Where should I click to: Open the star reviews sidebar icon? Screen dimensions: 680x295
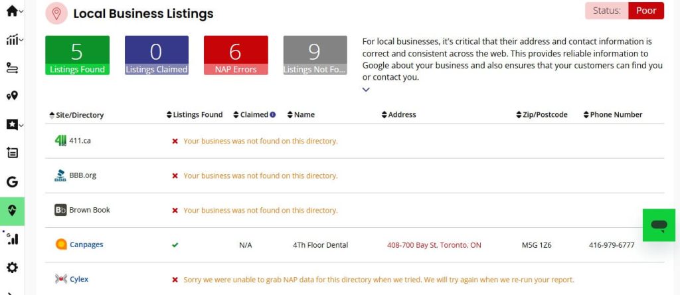click(11, 124)
